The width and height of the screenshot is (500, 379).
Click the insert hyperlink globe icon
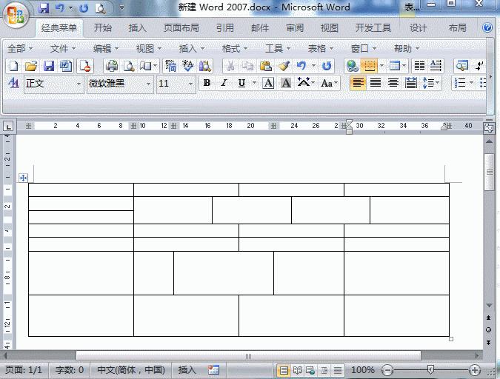click(x=352, y=66)
